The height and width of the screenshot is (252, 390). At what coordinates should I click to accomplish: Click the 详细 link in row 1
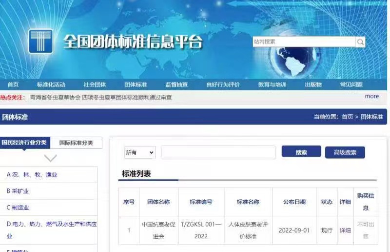(x=345, y=230)
